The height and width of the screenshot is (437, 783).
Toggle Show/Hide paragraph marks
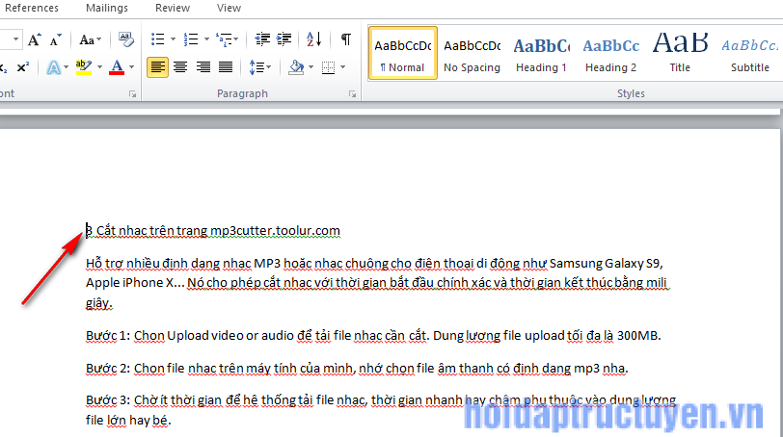345,39
